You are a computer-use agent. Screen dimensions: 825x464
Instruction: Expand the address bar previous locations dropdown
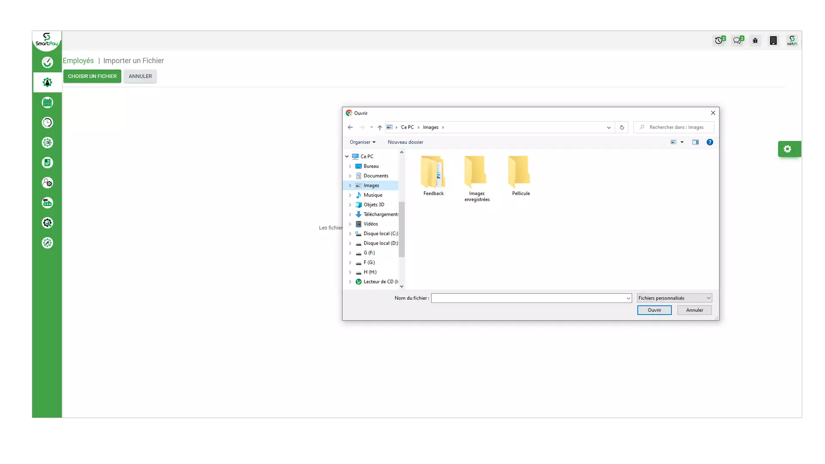click(608, 127)
